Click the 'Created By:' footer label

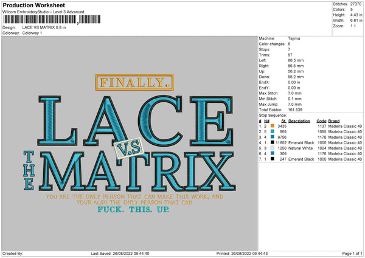pos(13,253)
